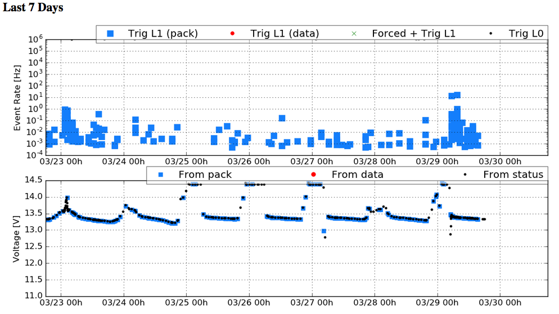Screen dimensions: 559x314
Task: Select the "From data" legend label
Action: pyautogui.click(x=357, y=174)
